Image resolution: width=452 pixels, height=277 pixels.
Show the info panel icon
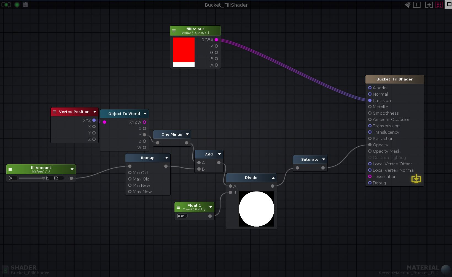click(x=417, y=5)
